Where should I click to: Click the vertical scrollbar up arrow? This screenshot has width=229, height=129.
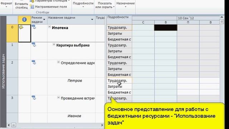tap(222, 17)
